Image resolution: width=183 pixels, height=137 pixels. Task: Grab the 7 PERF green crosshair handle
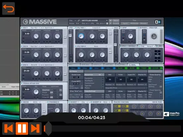[150, 68]
